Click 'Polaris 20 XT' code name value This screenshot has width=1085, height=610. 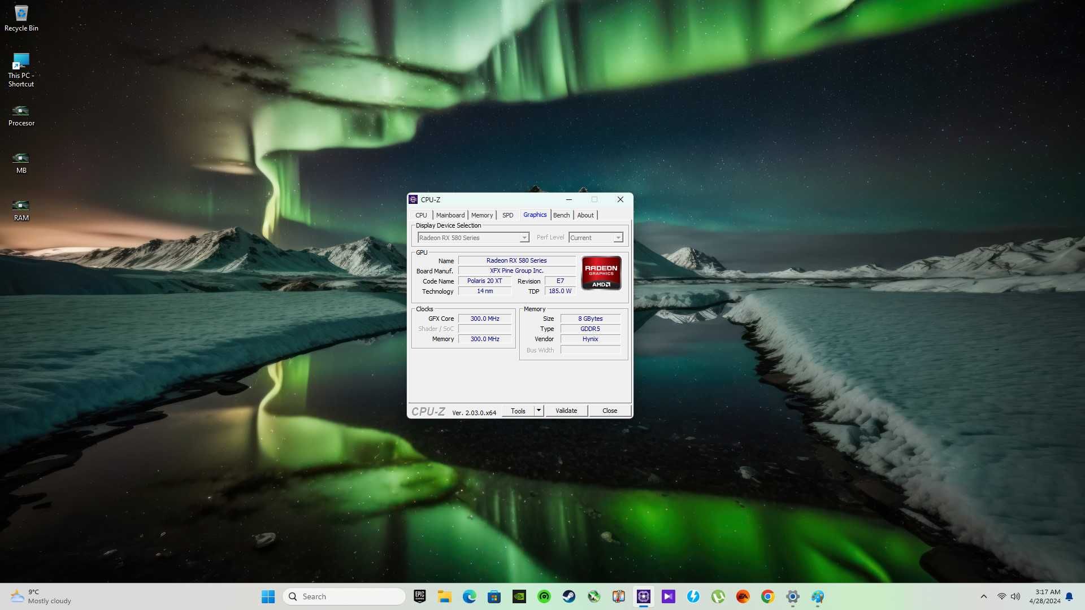[x=484, y=281]
